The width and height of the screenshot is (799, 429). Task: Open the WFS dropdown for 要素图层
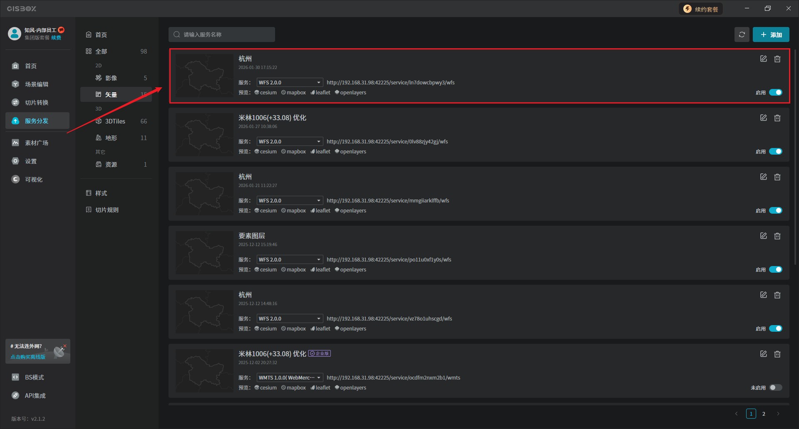290,260
